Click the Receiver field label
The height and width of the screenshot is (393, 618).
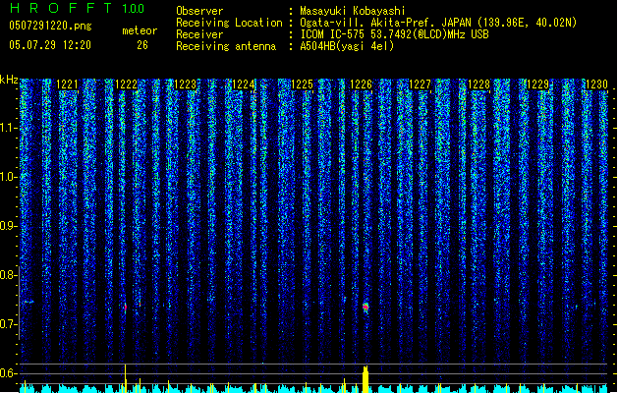pos(199,34)
